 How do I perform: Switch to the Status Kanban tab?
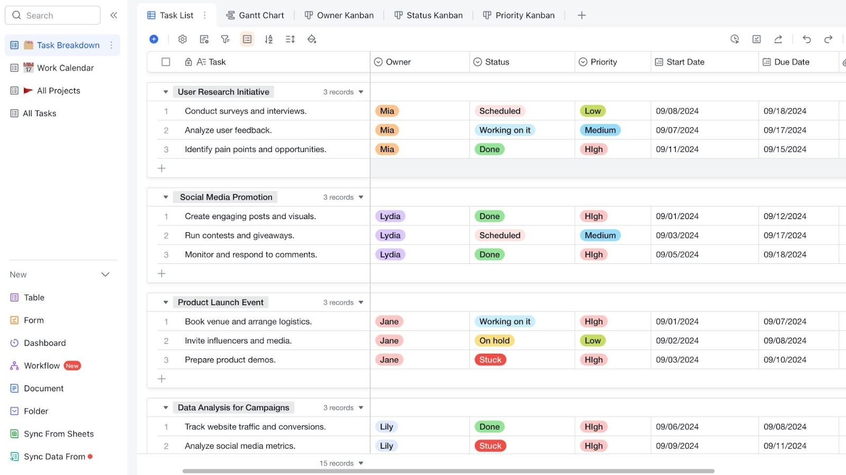click(x=428, y=15)
